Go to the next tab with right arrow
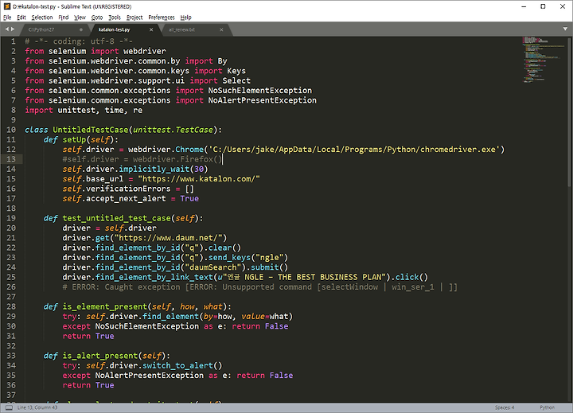 point(14,29)
